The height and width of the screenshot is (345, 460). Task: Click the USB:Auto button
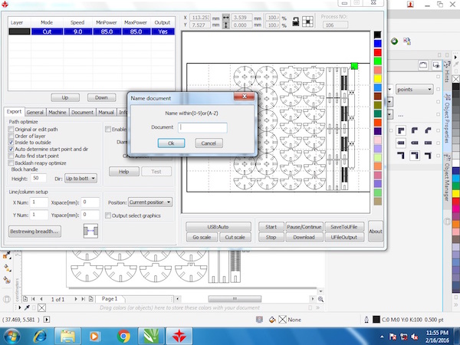219,227
